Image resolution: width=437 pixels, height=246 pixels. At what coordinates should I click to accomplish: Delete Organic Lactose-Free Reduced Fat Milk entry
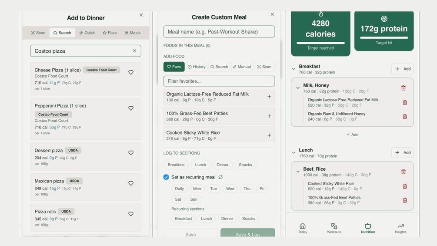[405, 102]
